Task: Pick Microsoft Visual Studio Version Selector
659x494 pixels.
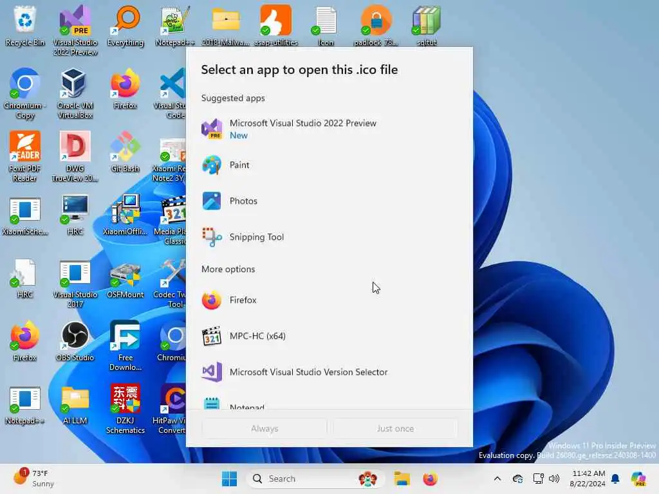Action: coord(329,372)
